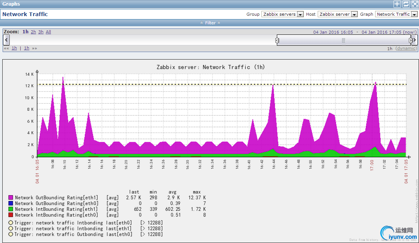Click left resize handle of time slider
Image resolution: width=419 pixels, height=243 pixels.
pos(277,40)
